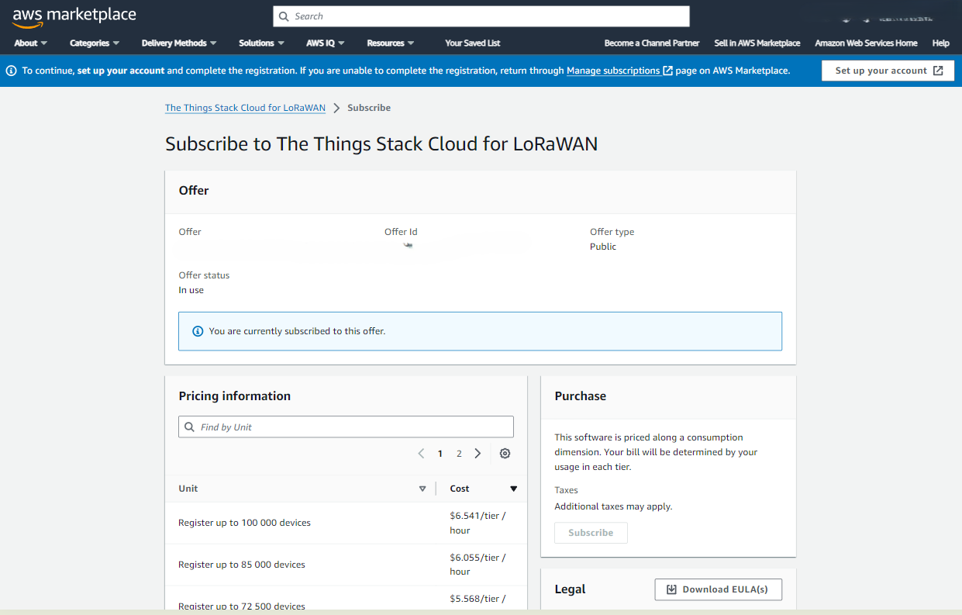This screenshot has width=962, height=615.
Task: Open the Categories dropdown
Action: (94, 43)
